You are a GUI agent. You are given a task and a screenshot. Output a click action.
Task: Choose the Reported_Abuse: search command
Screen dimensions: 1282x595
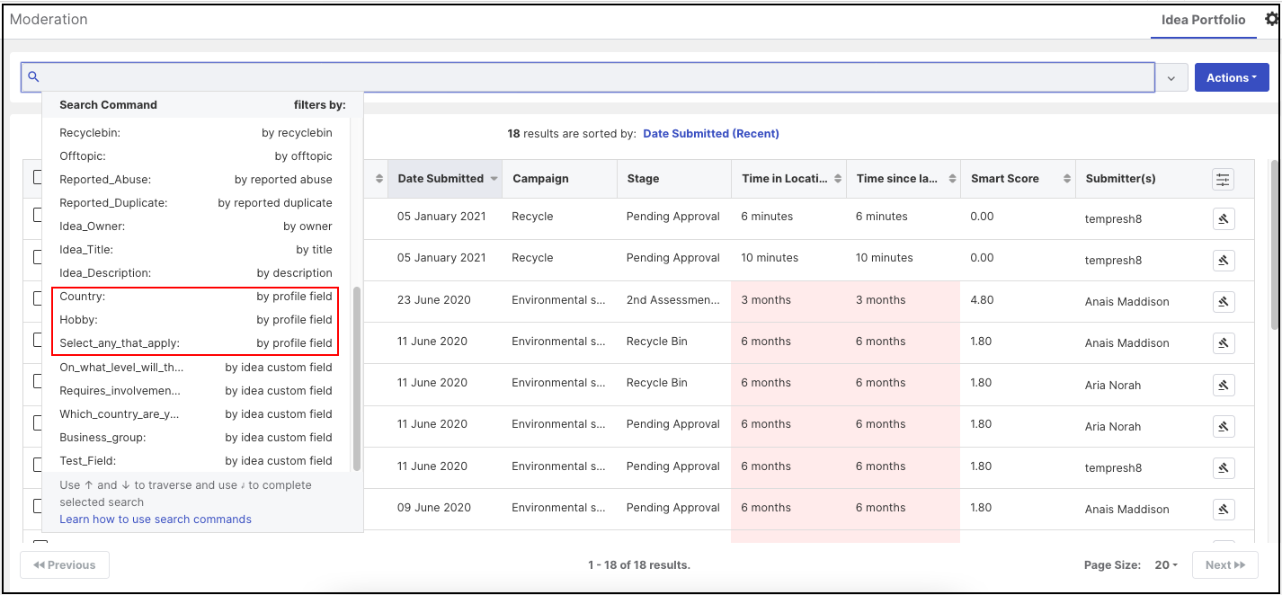coord(196,180)
